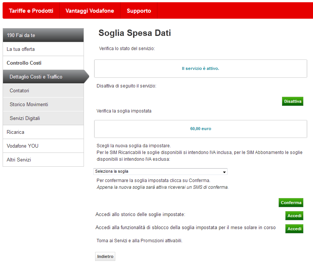Click the Indietro button
The height and width of the screenshot is (268, 313).
point(105,256)
